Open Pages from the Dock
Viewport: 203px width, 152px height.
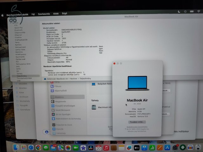(x=160, y=148)
